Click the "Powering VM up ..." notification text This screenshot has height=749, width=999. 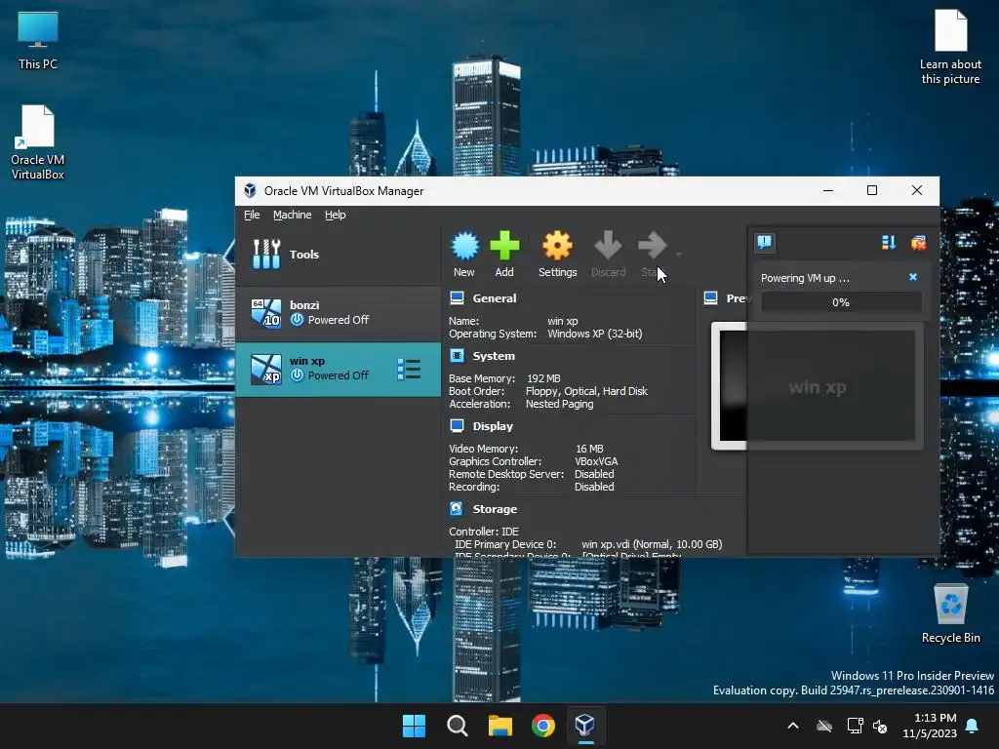coord(805,278)
